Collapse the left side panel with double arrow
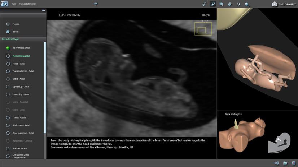The width and height of the screenshot is (298, 167). coord(44,11)
